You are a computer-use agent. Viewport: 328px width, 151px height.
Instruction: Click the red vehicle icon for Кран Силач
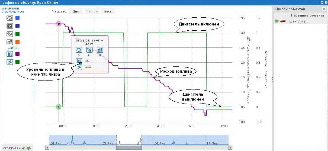[x=283, y=21]
